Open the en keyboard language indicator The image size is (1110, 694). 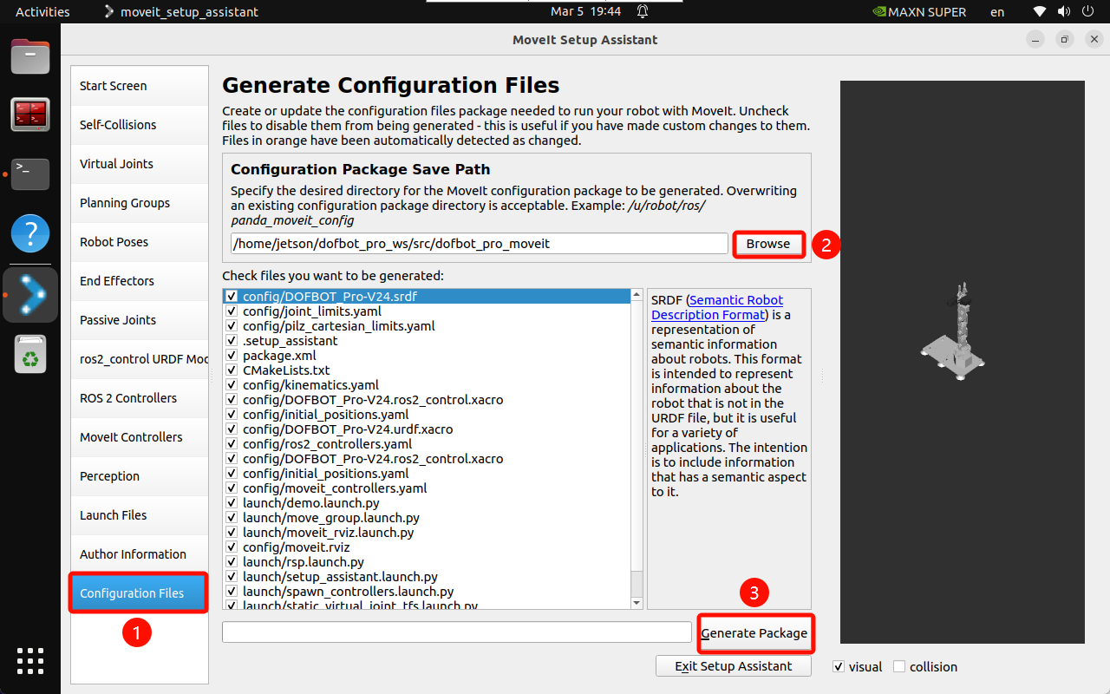[x=997, y=12]
